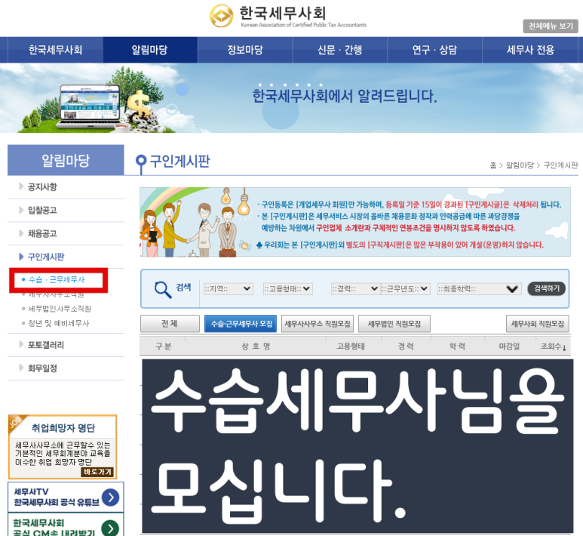
Task: Select the 세무법인 직원모집 tab
Action: [x=394, y=324]
